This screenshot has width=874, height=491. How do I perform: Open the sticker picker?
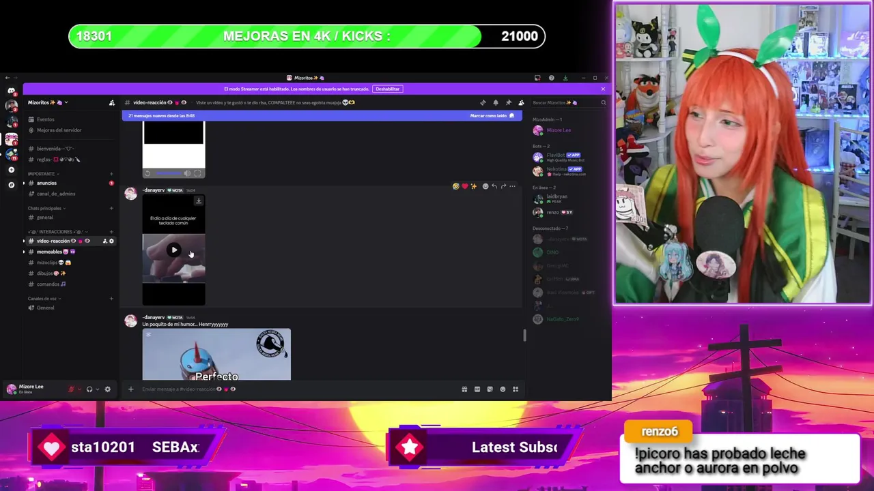(490, 389)
